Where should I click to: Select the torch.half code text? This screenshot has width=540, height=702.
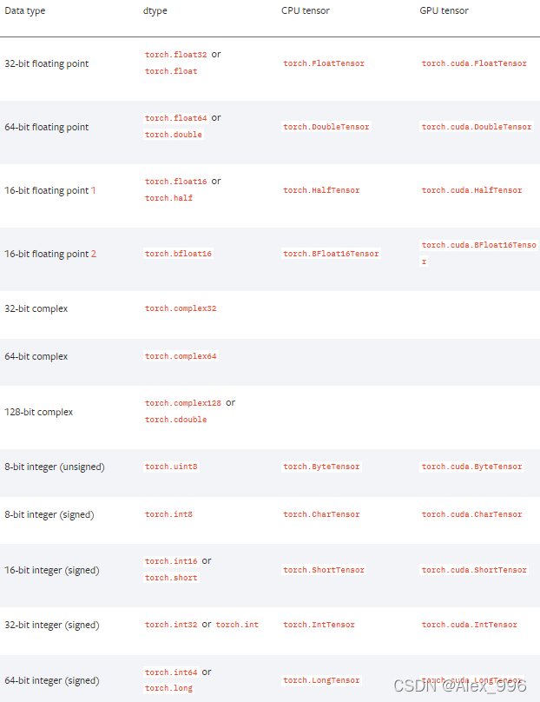(168, 198)
